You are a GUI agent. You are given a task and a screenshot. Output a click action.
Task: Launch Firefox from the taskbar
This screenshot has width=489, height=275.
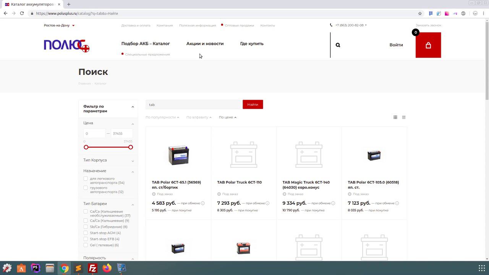tap(107, 268)
